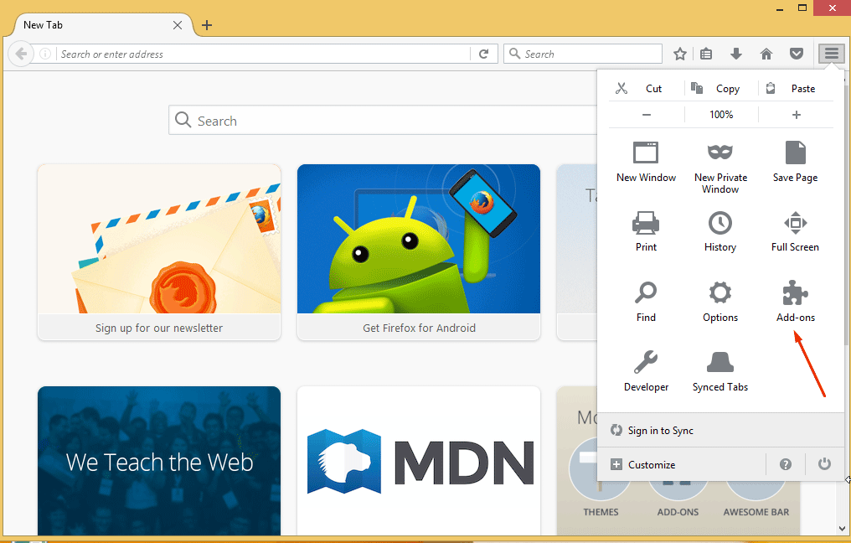This screenshot has height=543, width=851.
Task: Open a New Window
Action: [646, 162]
